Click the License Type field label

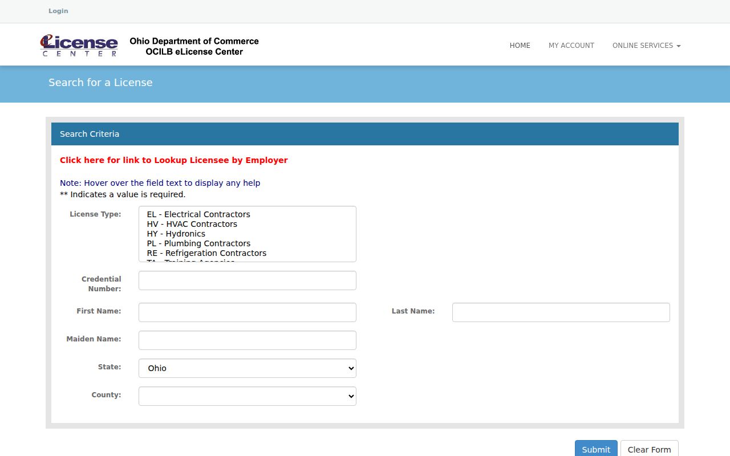pyautogui.click(x=95, y=214)
